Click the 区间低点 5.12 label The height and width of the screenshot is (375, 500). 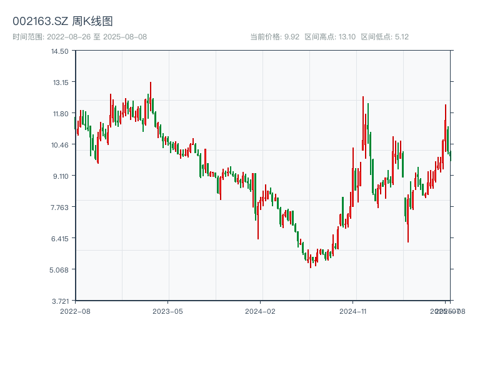click(384, 37)
